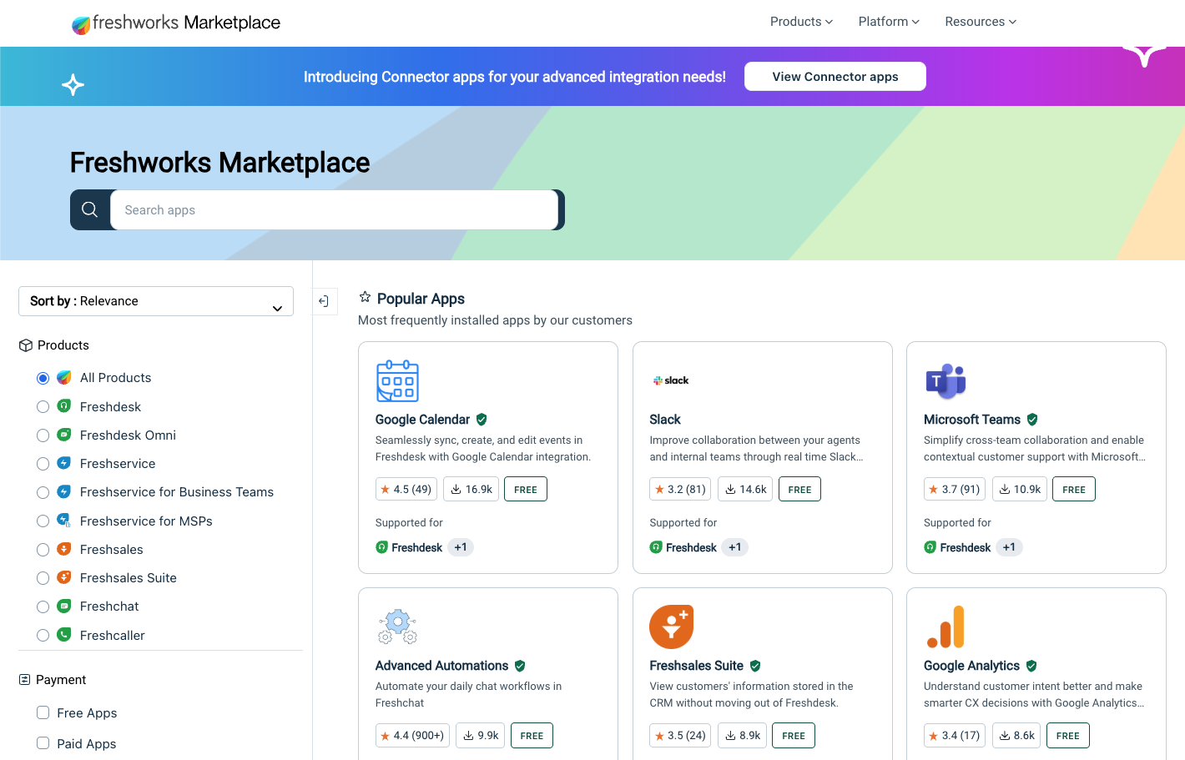1185x760 pixels.
Task: Click the Freshworks Marketplace logo
Action: tap(175, 23)
